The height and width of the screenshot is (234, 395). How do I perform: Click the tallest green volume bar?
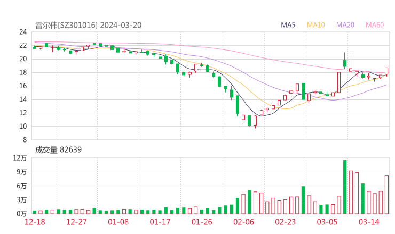click(x=345, y=187)
